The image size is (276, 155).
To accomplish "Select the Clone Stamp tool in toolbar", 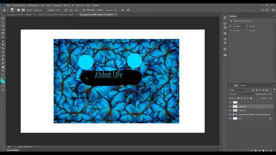I will (x=3, y=40).
